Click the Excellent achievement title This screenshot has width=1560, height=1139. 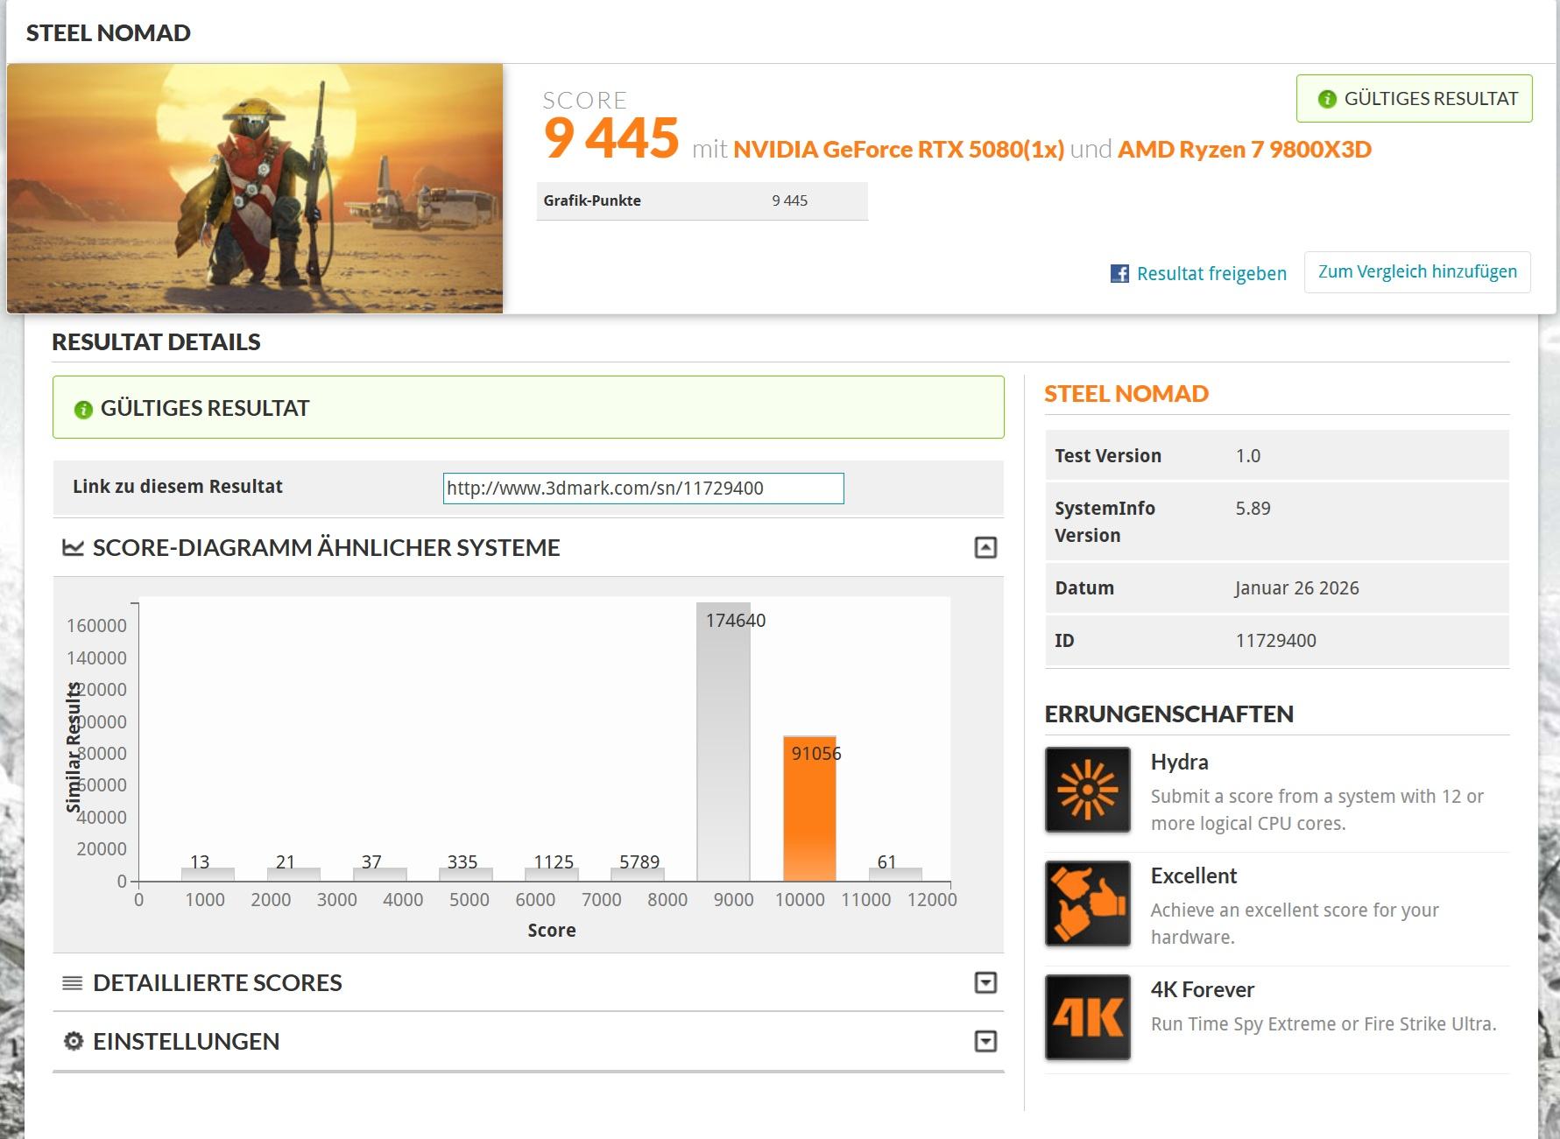tap(1193, 876)
